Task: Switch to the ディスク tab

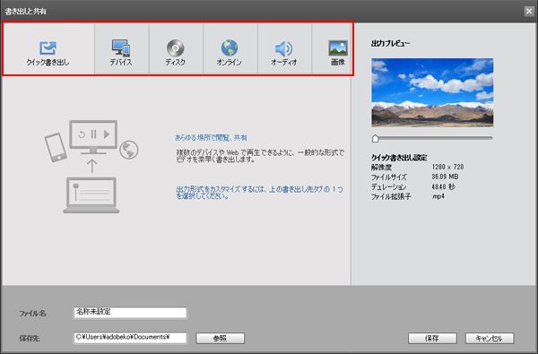Action: [x=176, y=48]
